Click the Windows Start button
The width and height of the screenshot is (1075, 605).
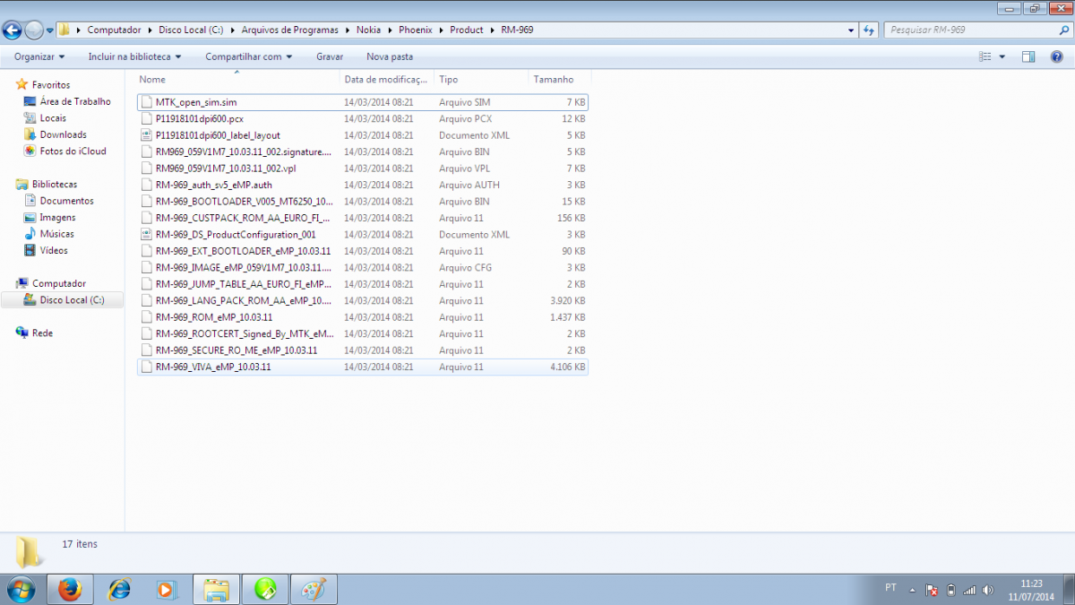(x=21, y=590)
